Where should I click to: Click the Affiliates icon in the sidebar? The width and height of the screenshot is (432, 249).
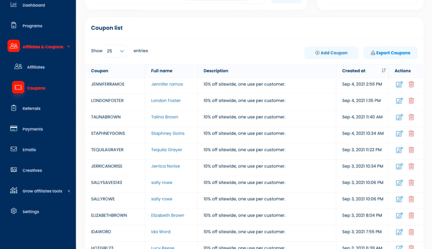coord(18,66)
